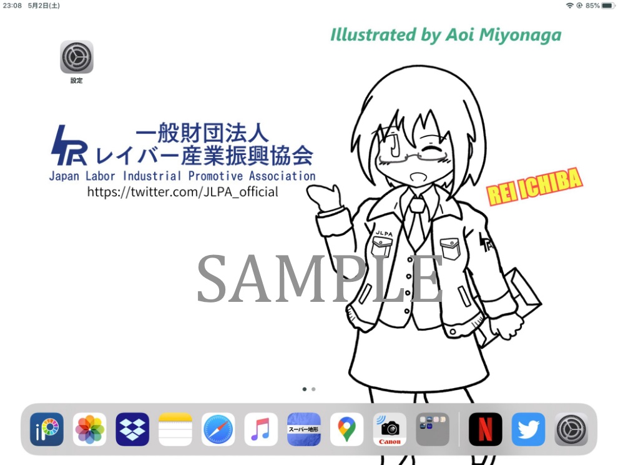This screenshot has width=618, height=465.
Task: Open the スーパー地形 app
Action: click(x=304, y=429)
